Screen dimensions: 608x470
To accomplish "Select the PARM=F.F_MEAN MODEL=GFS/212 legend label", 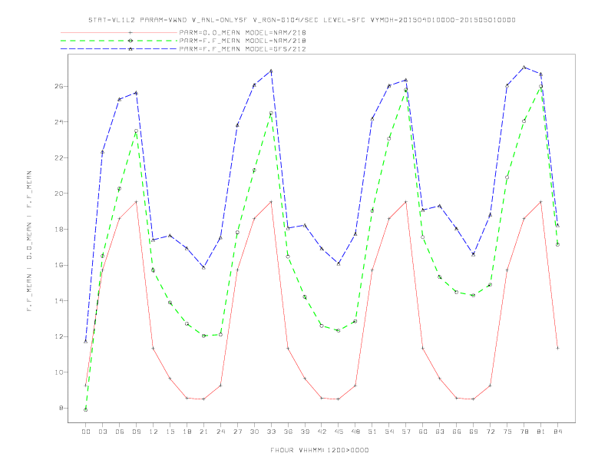I will 243,49.
